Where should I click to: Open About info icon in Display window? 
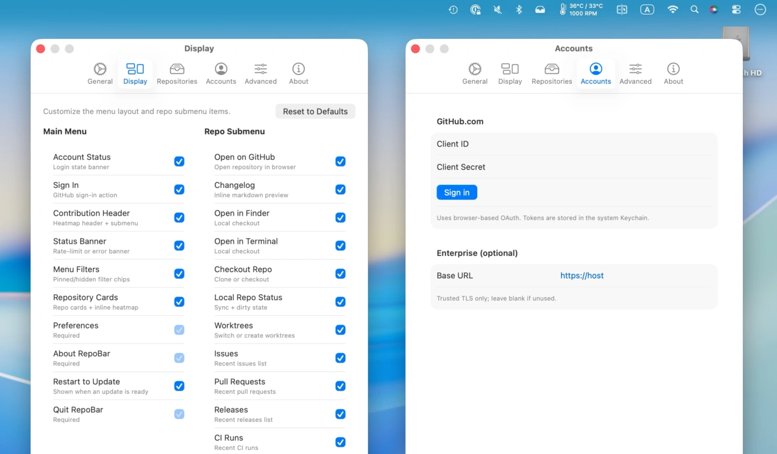pyautogui.click(x=298, y=69)
